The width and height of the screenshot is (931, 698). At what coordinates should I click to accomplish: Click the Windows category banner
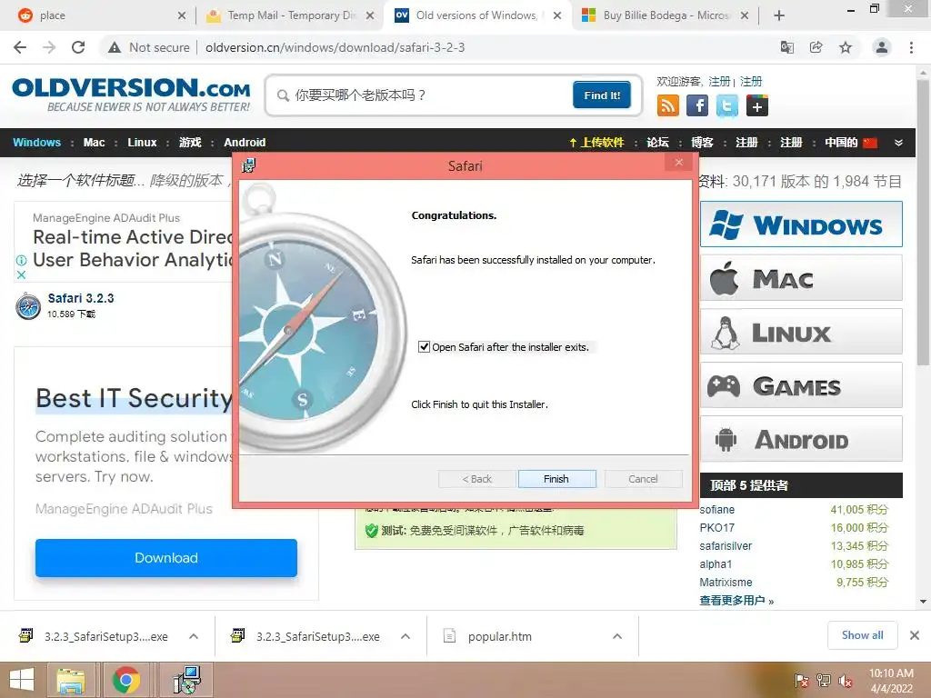(801, 224)
